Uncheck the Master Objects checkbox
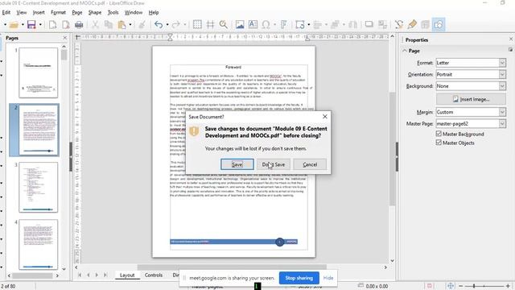 (x=439, y=143)
